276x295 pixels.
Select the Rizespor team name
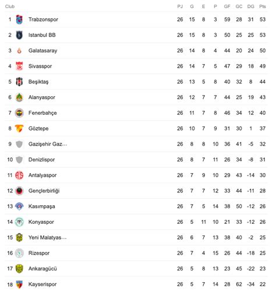(x=39, y=253)
